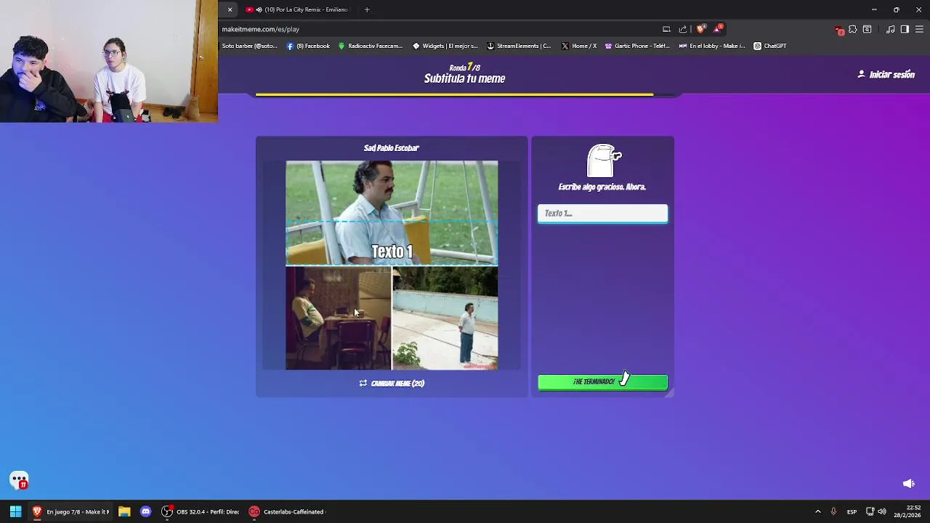Image resolution: width=930 pixels, height=523 pixels.
Task: Open File Explorer from the taskbar
Action: tap(124, 511)
